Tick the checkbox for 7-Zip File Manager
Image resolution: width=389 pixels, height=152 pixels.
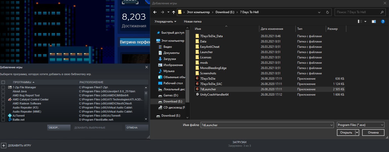pos(3,87)
